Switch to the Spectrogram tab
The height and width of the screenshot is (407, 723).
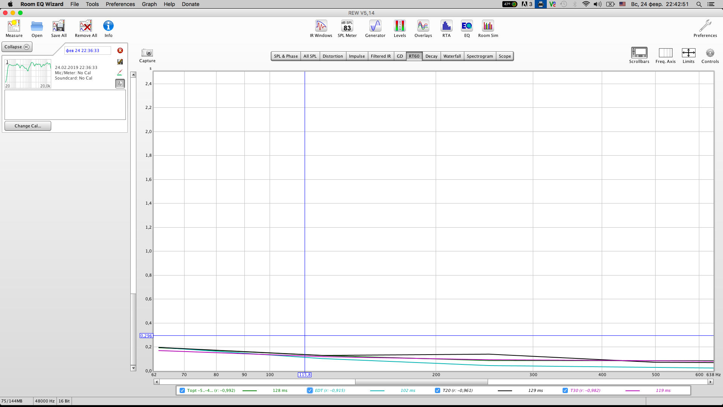point(479,56)
